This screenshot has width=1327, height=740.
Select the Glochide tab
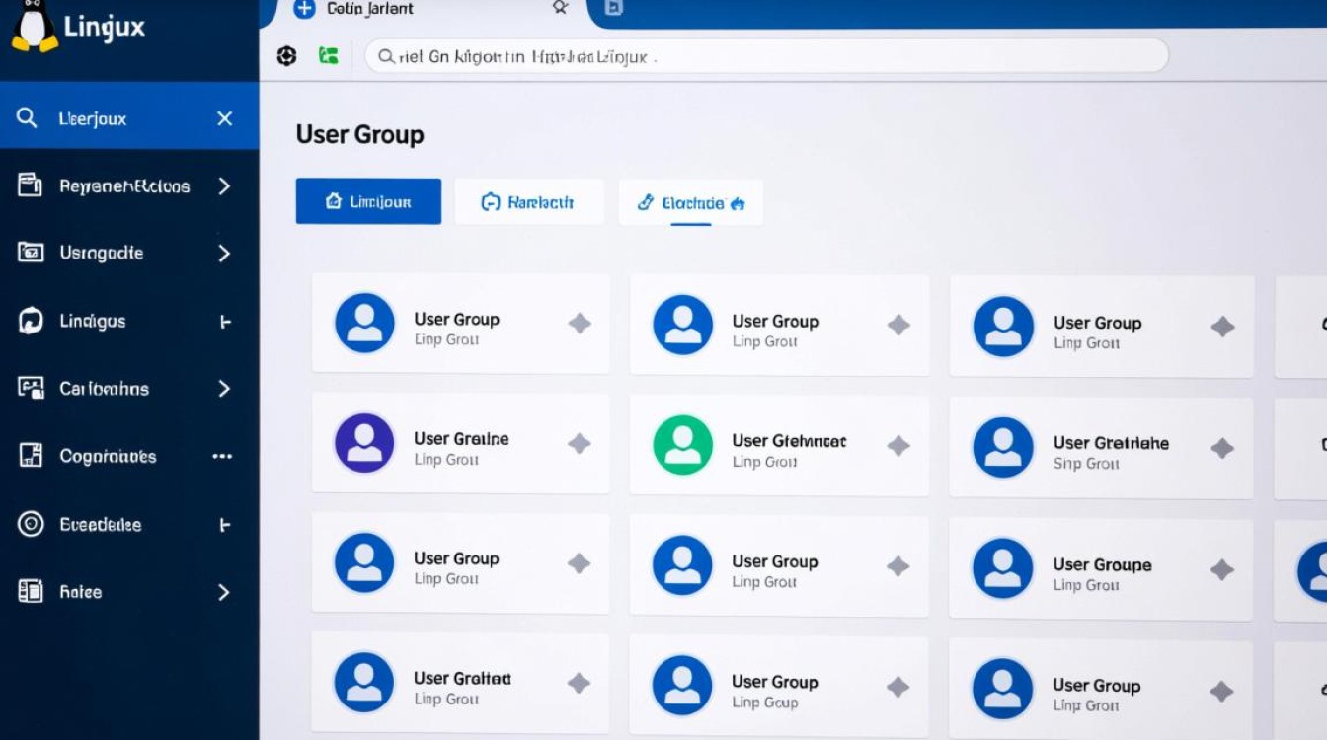click(690, 202)
